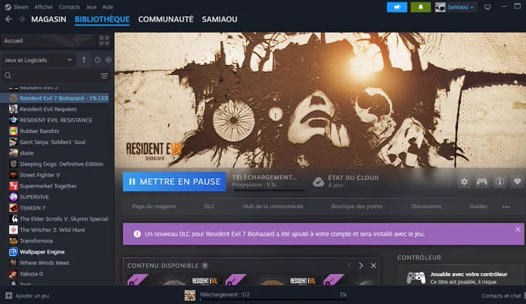Click the library search field
This screenshot has width=526, height=304.
(x=51, y=76)
